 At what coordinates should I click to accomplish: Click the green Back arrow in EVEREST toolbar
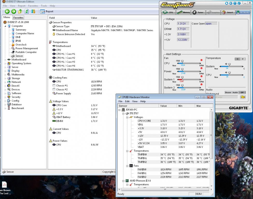pos(7,11)
